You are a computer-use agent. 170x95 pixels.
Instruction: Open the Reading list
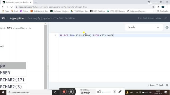coord(162,11)
